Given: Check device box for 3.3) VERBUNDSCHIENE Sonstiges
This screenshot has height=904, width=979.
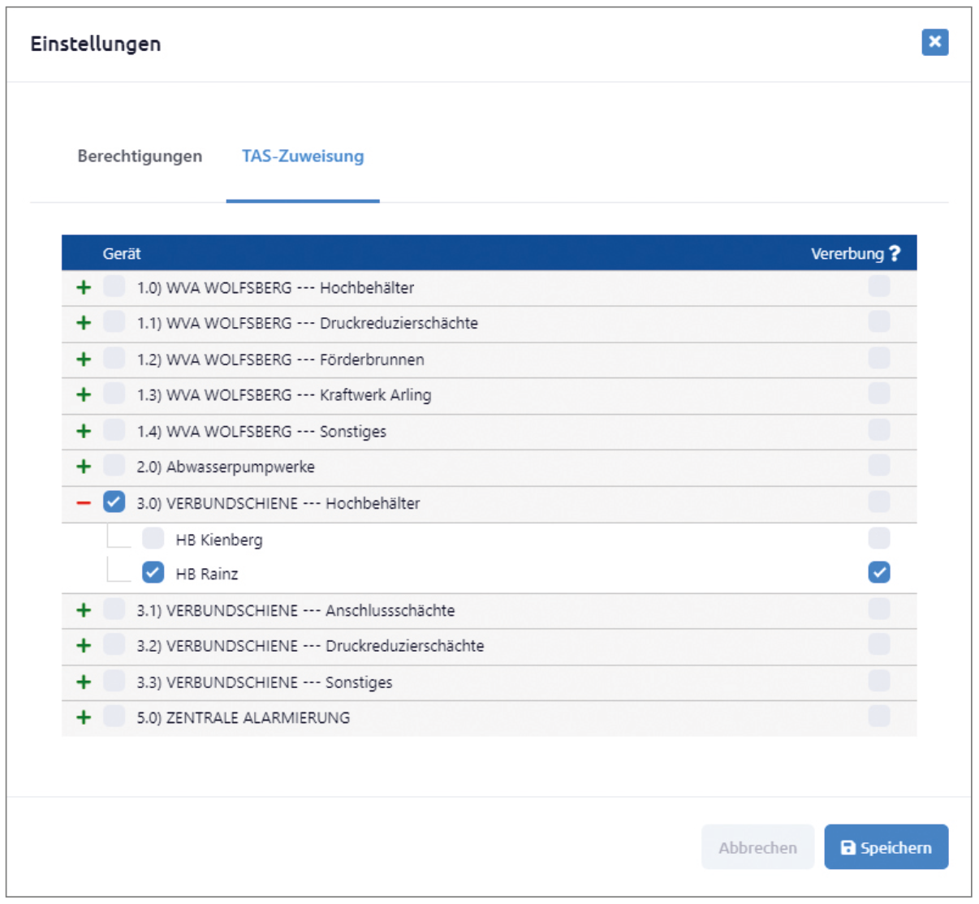Looking at the screenshot, I should click(x=114, y=681).
